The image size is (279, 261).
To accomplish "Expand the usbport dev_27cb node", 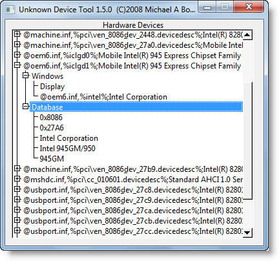I will tap(17, 220).
